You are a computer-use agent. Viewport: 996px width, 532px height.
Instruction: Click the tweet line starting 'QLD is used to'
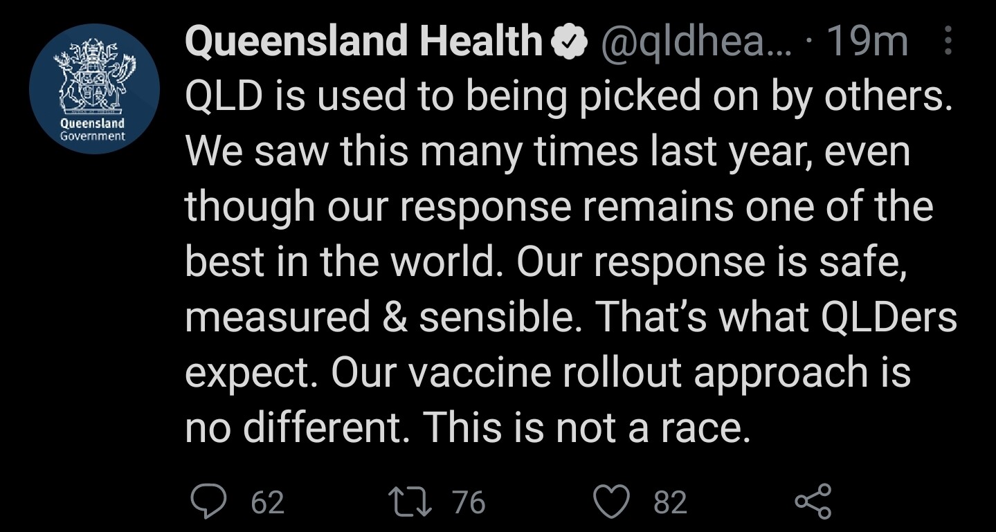568,97
